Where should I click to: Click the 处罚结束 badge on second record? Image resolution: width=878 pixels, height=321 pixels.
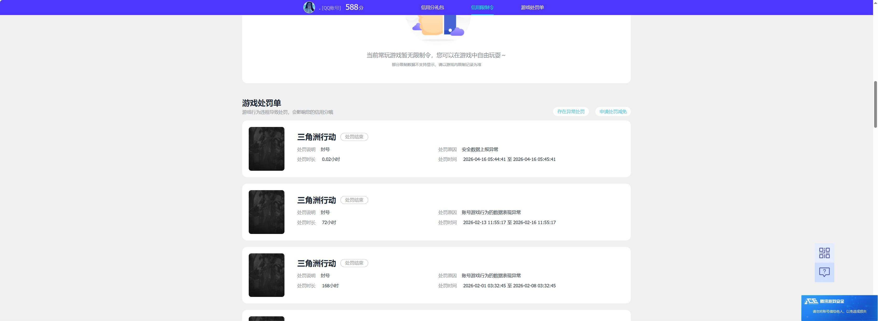tap(354, 200)
